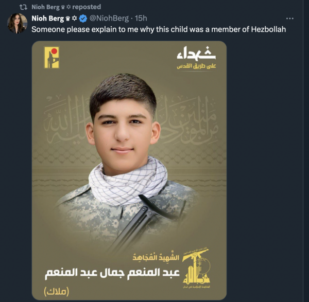Click the white Arabic title at poster top
The height and width of the screenshot is (302, 309).
click(196, 53)
